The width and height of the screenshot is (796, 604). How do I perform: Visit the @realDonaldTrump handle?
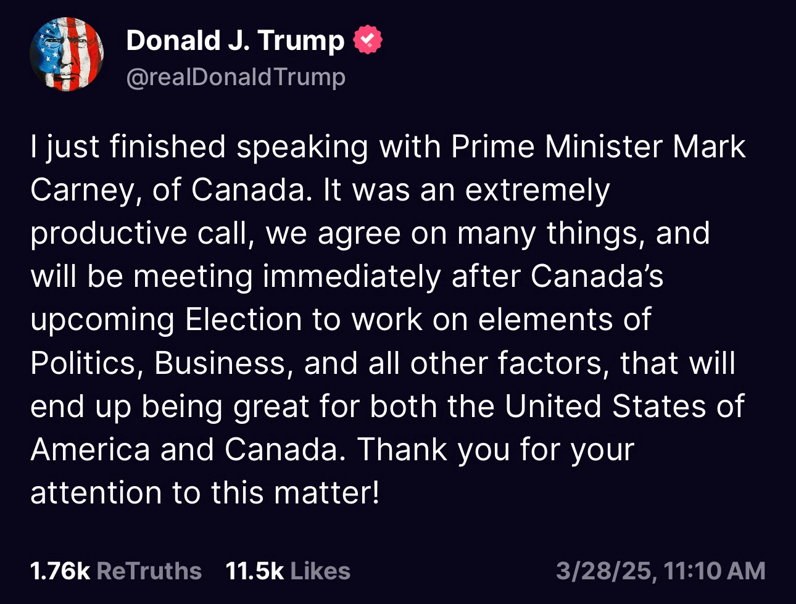click(x=236, y=77)
